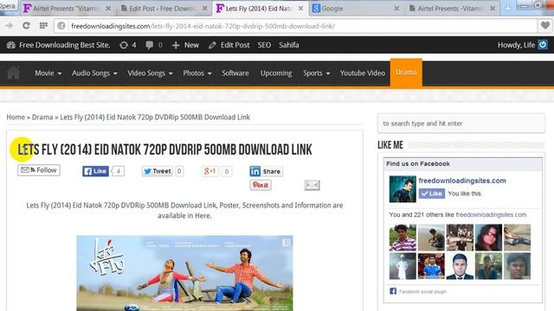Screen dimensions: 554x311
Task: Expand the Sports dropdown menu
Action: click(x=316, y=73)
